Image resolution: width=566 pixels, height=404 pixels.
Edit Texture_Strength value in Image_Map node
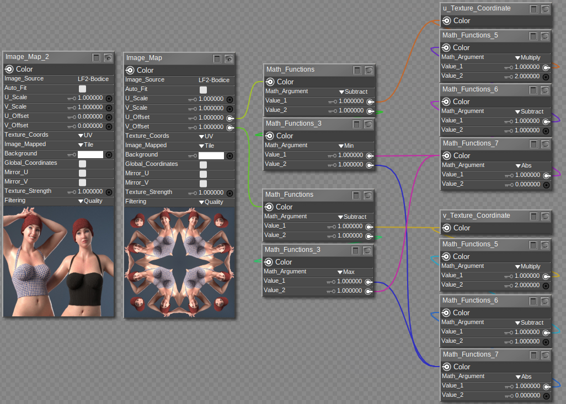[x=211, y=193]
